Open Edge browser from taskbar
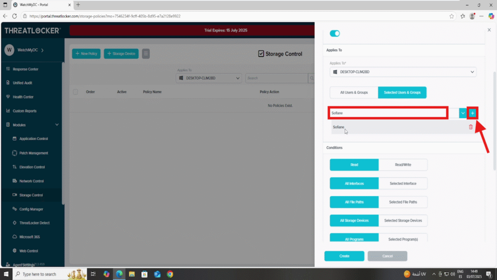Viewport: 497px width, 280px height. pos(119,274)
